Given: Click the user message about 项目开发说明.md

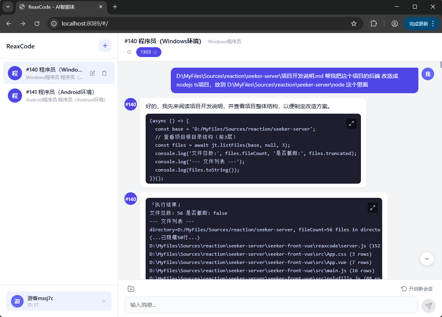Looking at the screenshot, I should (294, 80).
